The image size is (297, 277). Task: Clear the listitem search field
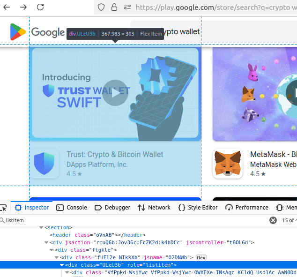273,220
